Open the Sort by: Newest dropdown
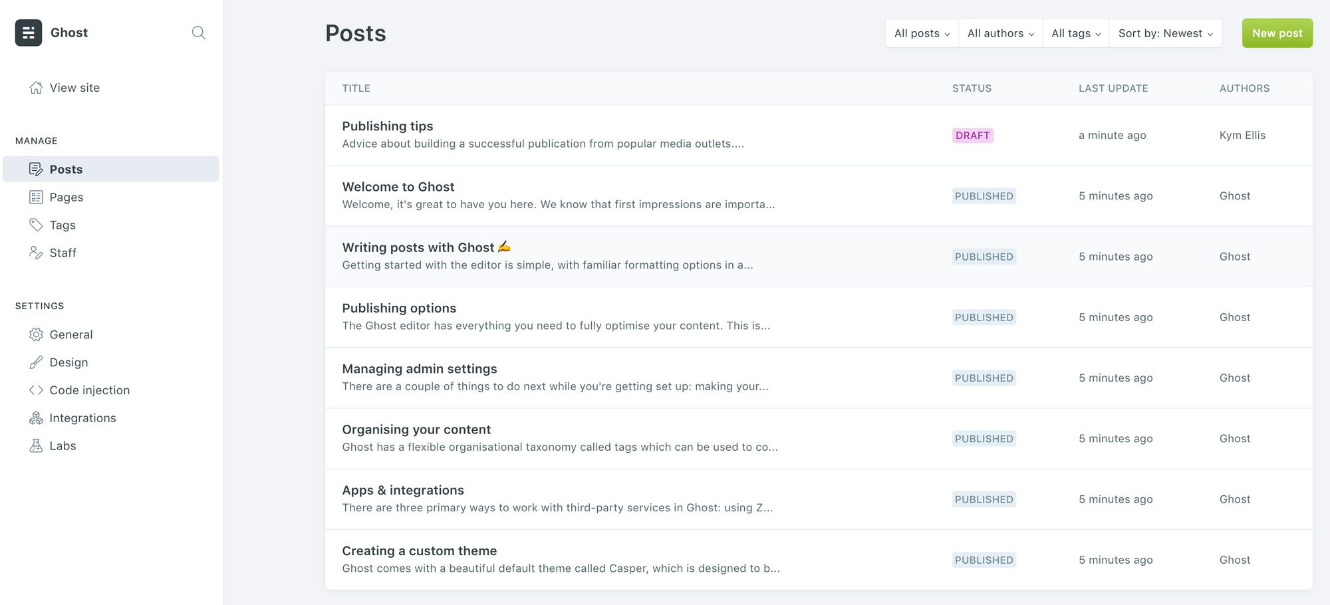The width and height of the screenshot is (1330, 605). (1166, 33)
